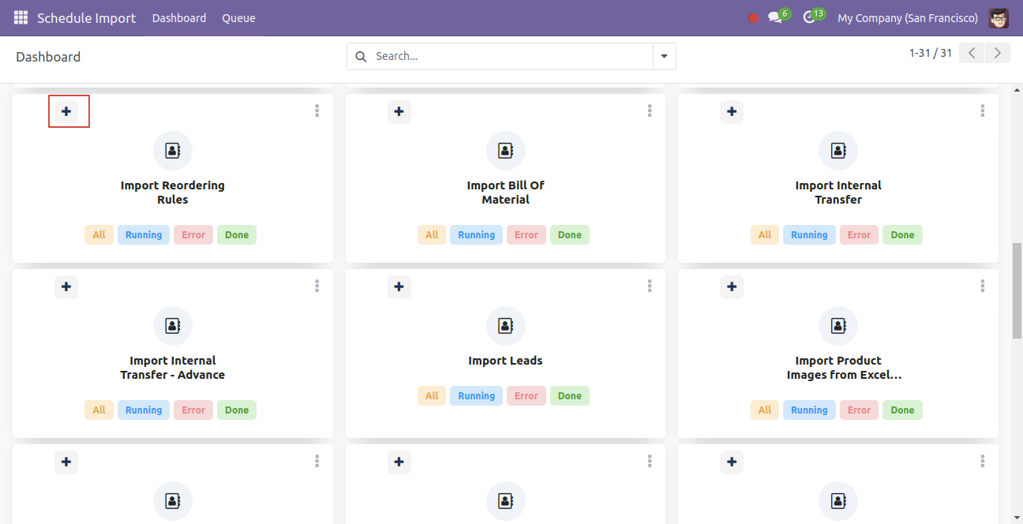Show All jobs for Import Reordering Rules
Image resolution: width=1023 pixels, height=524 pixels.
[x=99, y=234]
